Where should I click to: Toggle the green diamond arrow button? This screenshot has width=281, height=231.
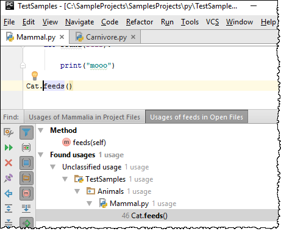coord(26,222)
